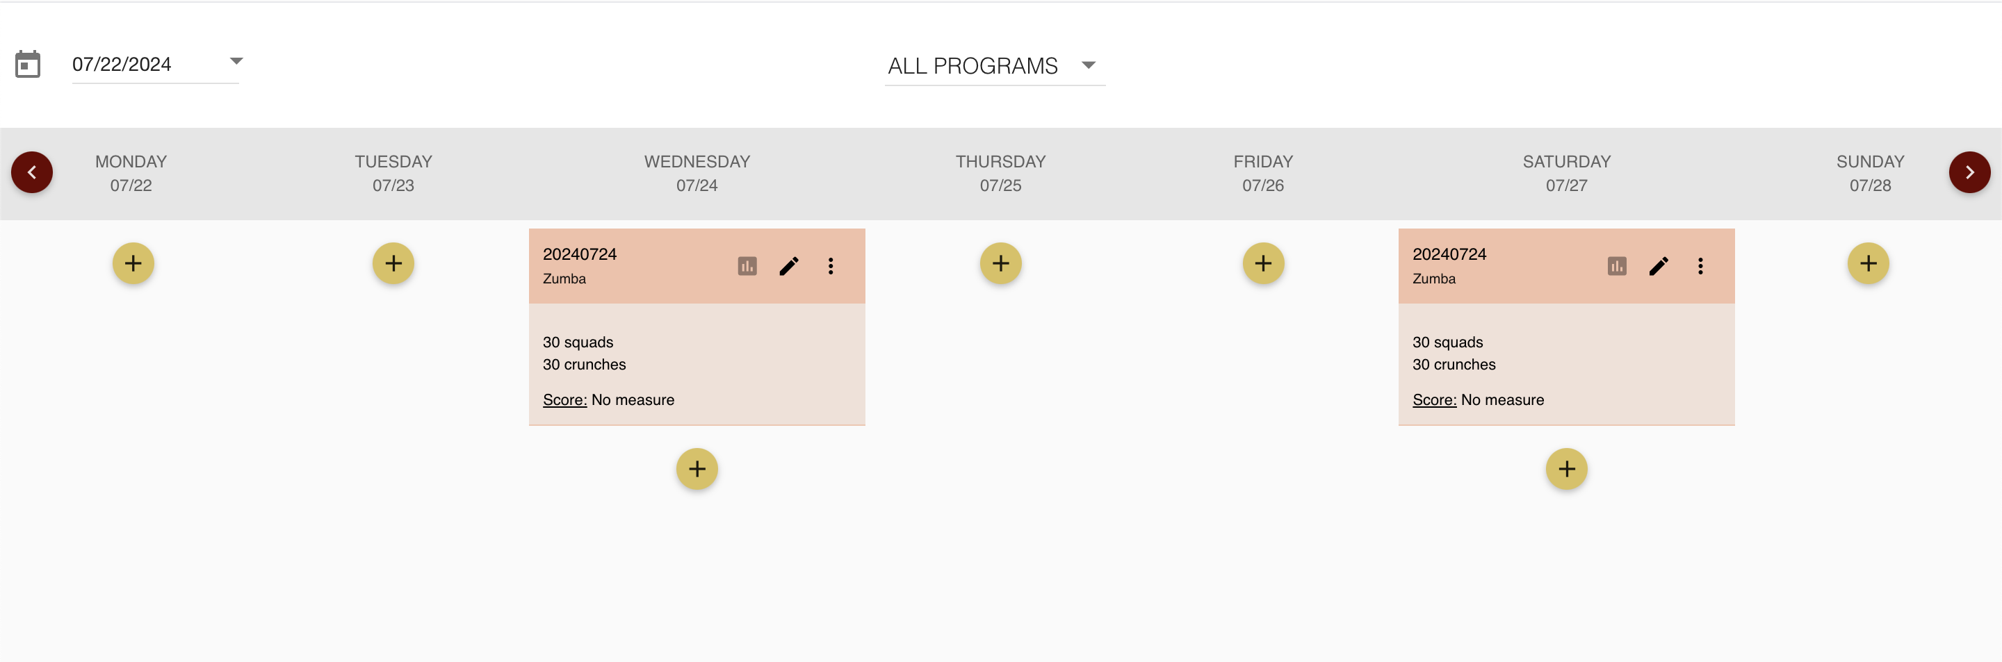Edit the Saturday Zumba workout with pencil
Screen dimensions: 2002x662
coord(1659,267)
